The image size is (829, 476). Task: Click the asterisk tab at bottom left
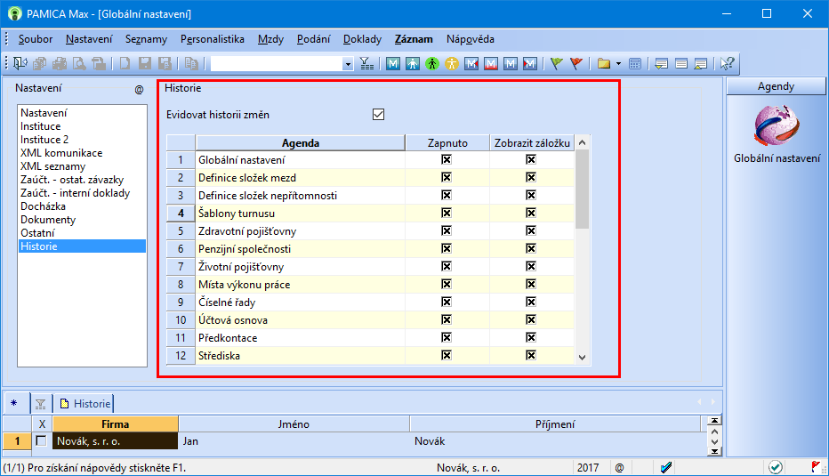pos(14,404)
